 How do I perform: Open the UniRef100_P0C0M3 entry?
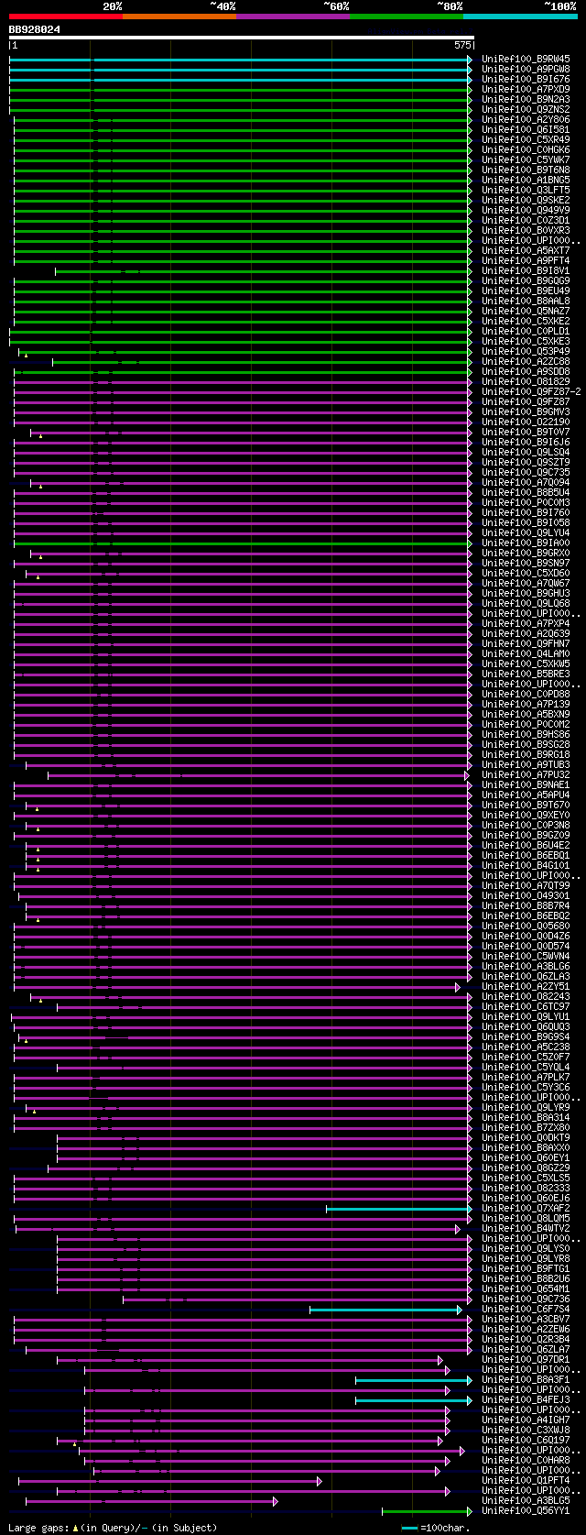pos(526,502)
